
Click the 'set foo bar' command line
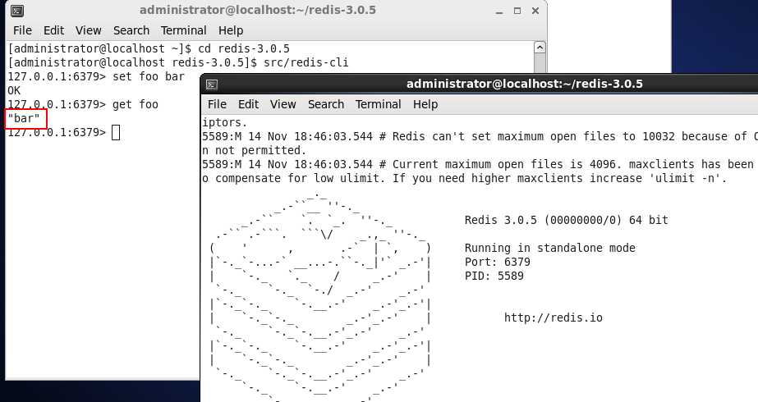click(x=96, y=76)
